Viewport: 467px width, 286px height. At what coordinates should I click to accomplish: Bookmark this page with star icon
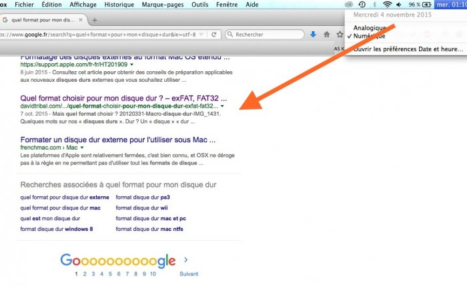pyautogui.click(x=340, y=35)
